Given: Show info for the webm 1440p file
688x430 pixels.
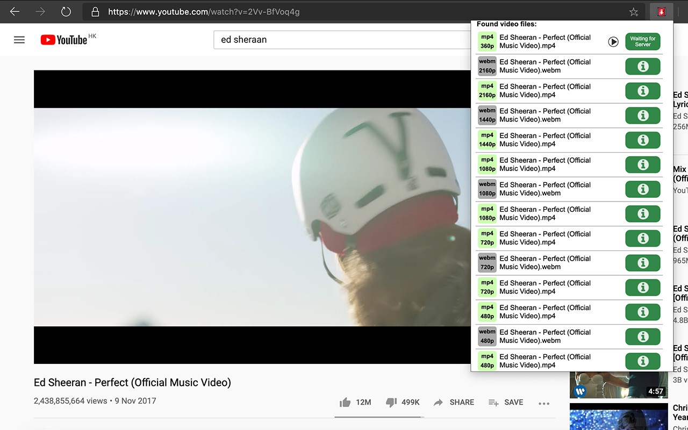Looking at the screenshot, I should pos(643,116).
